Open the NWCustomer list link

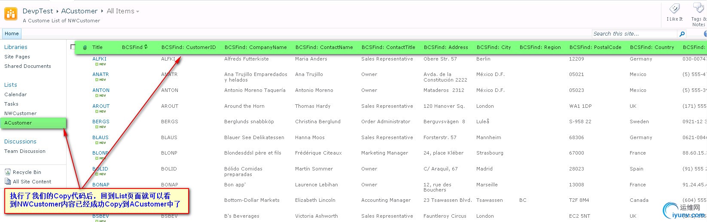[20, 113]
